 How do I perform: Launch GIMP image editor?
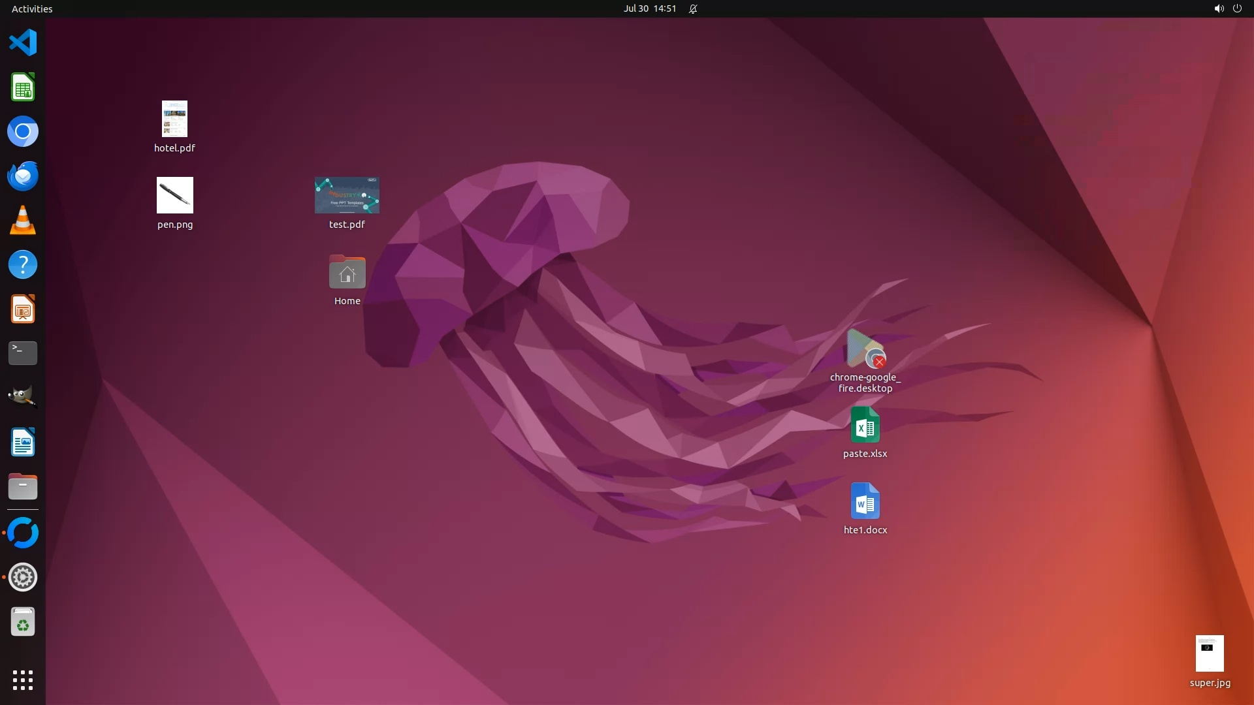[23, 397]
